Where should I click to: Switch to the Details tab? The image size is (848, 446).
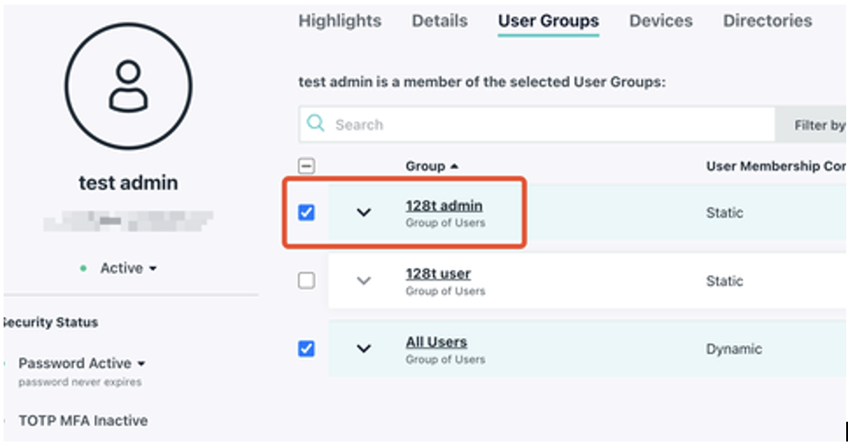tap(439, 21)
